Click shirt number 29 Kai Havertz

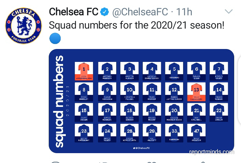(152, 133)
